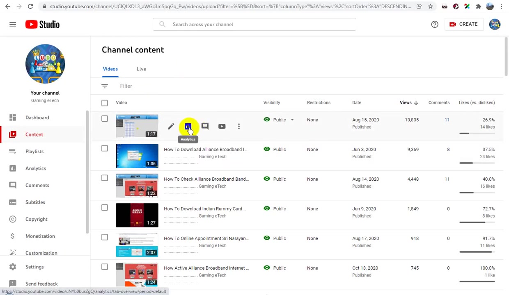Image resolution: width=509 pixels, height=295 pixels.
Task: Open Comments icon on first video row
Action: click(x=205, y=127)
